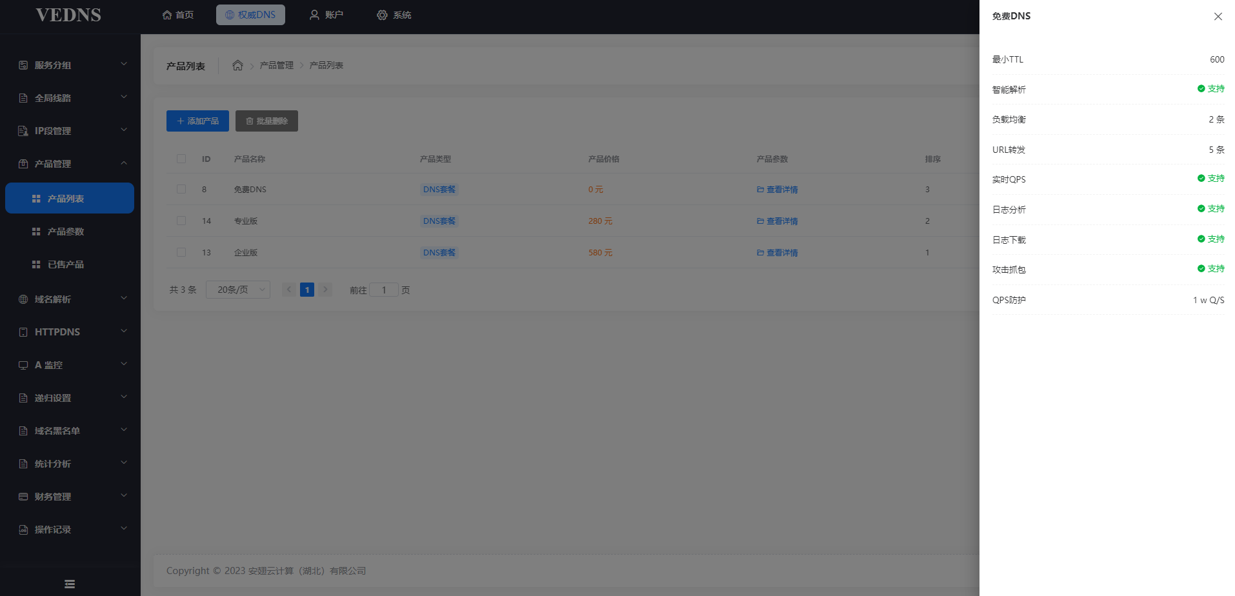Click the IP段管理 sidebar icon
1235x596 pixels.
(23, 131)
